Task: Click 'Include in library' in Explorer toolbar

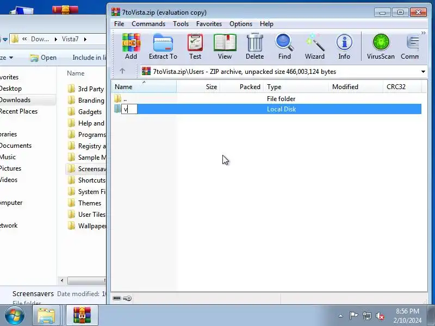Action: coord(89,58)
